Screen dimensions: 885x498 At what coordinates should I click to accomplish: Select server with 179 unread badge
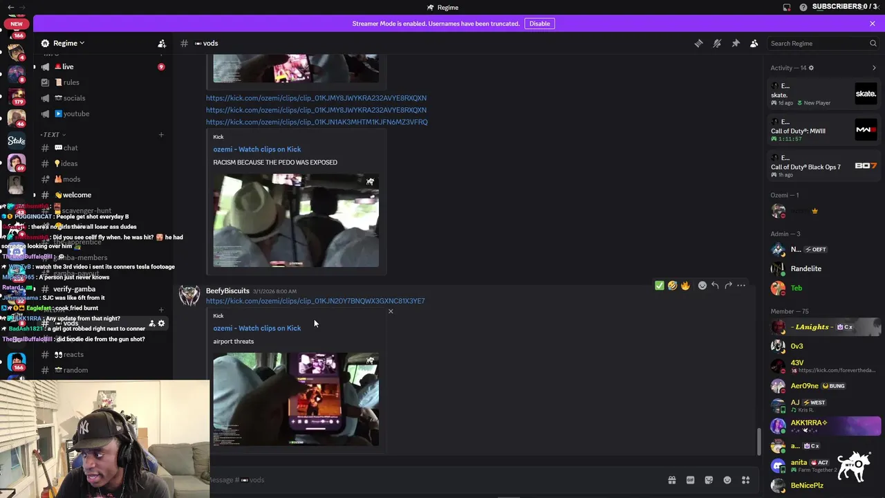pos(17,95)
